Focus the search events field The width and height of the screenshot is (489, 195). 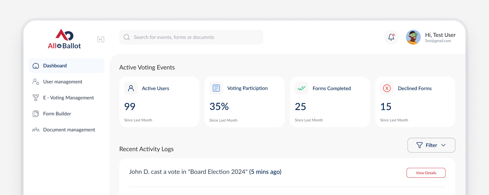(x=191, y=37)
